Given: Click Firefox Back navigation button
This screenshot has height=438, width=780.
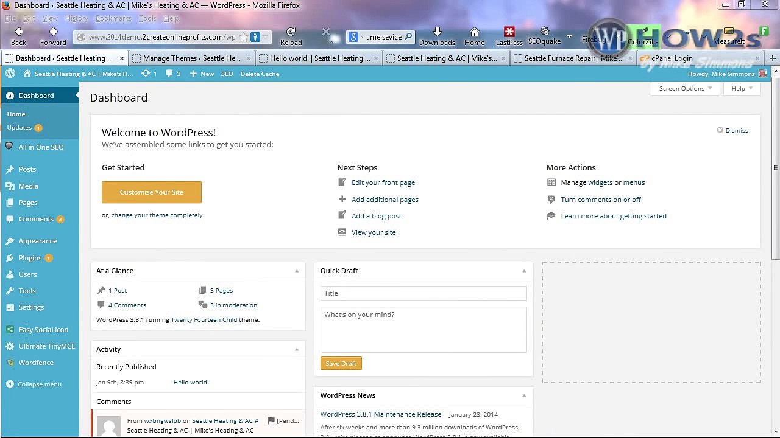Looking at the screenshot, I should 18,36.
